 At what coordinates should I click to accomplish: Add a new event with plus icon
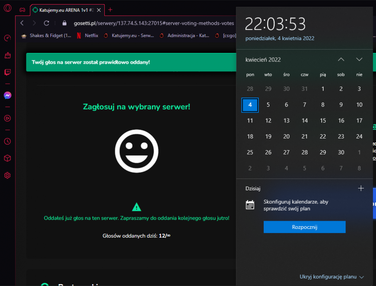(361, 188)
